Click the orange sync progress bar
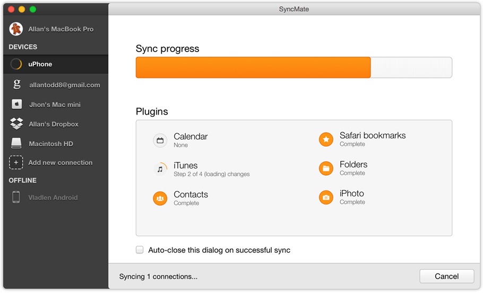 click(x=253, y=67)
